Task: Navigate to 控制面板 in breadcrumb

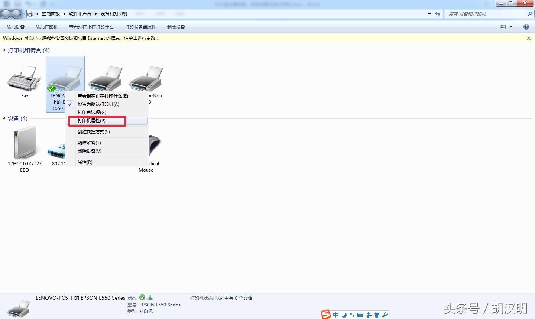Action: (x=51, y=14)
